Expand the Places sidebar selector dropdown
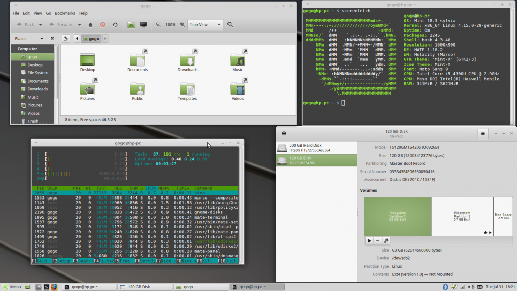 click(x=42, y=39)
